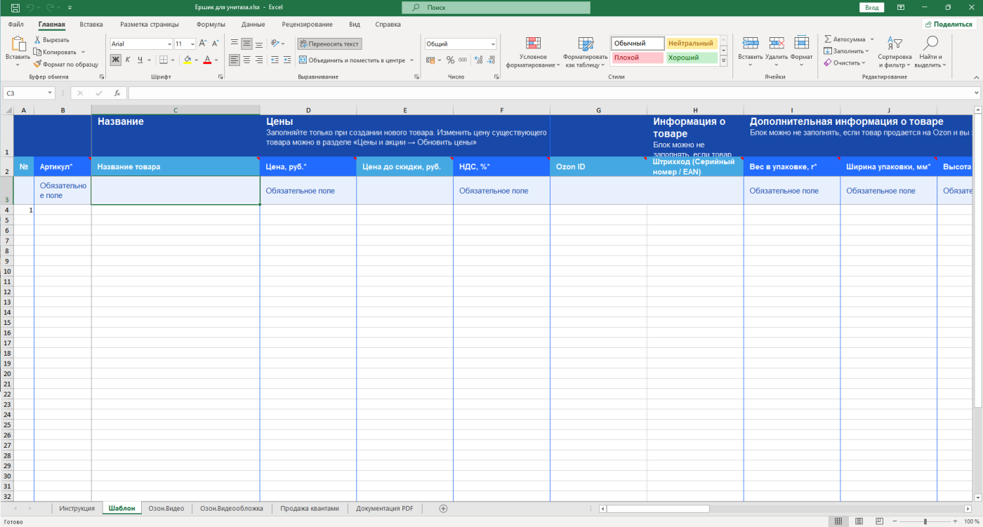This screenshot has width=983, height=527.
Task: Click Объединить и поместить в центре
Action: 352,60
